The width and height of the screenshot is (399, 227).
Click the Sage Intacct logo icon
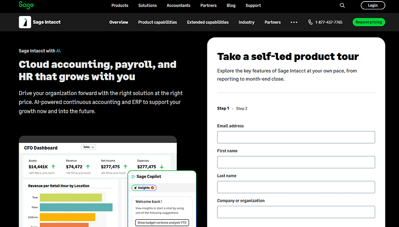click(25, 22)
